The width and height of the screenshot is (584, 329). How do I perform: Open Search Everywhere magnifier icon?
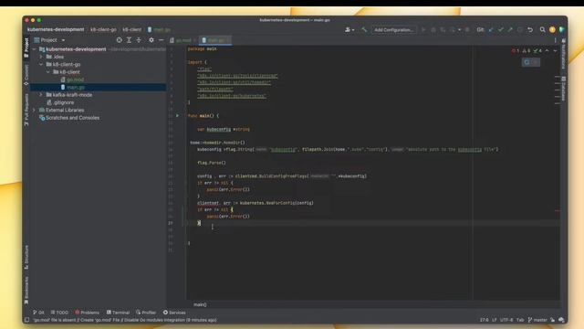[542, 29]
